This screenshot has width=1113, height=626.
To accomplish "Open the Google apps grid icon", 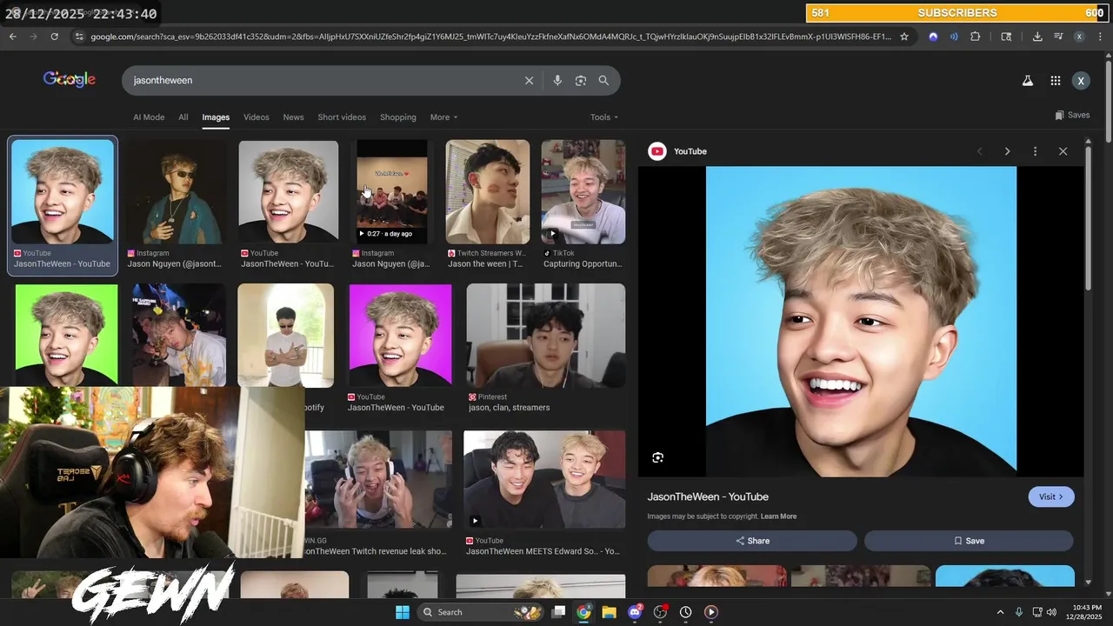I will click(x=1055, y=81).
